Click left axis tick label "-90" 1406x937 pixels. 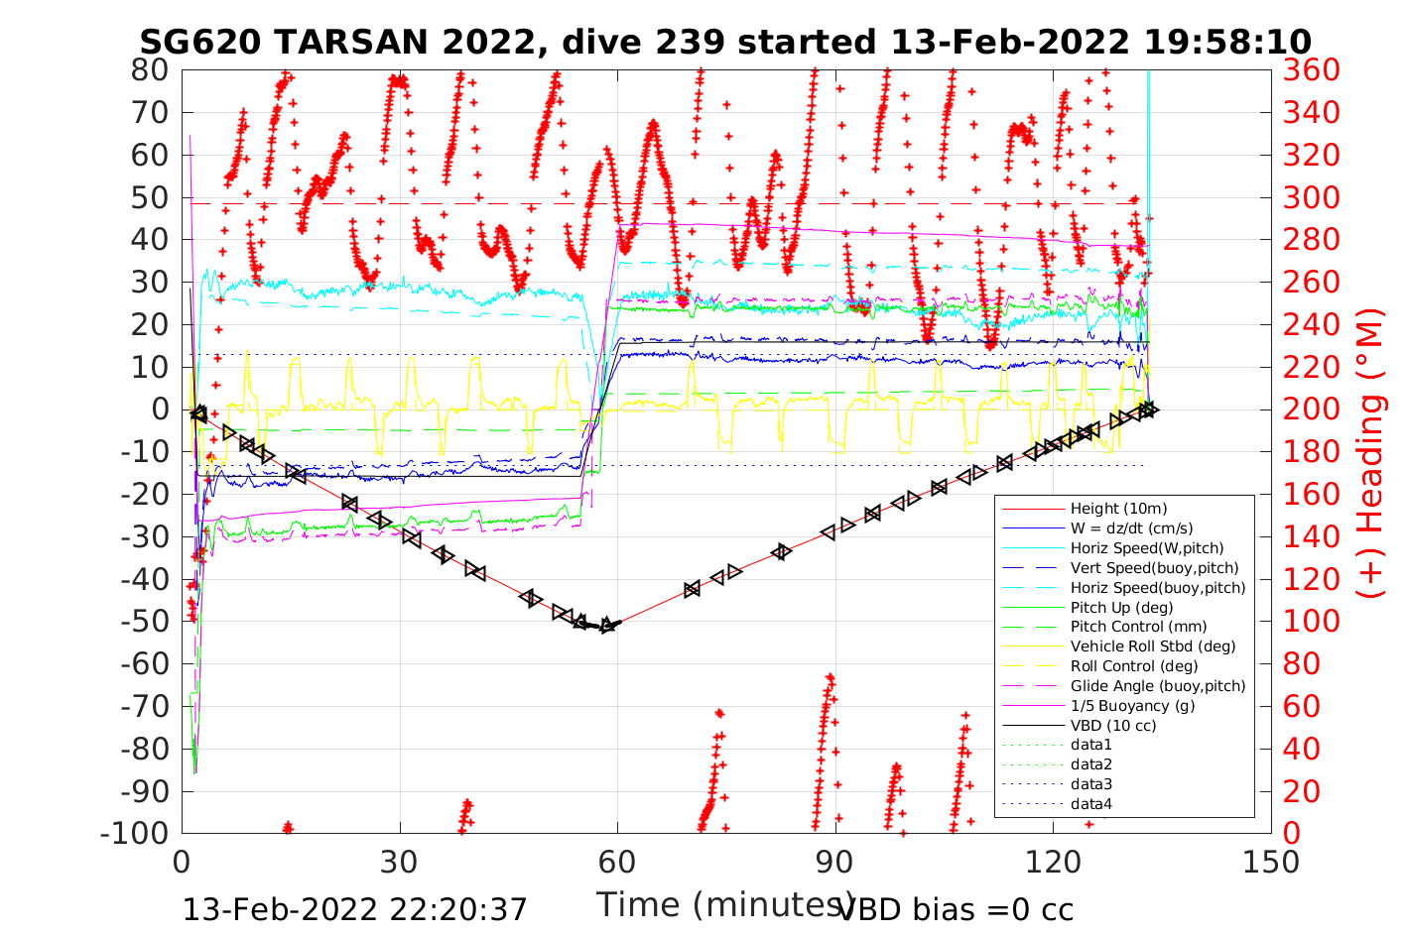[x=145, y=790]
